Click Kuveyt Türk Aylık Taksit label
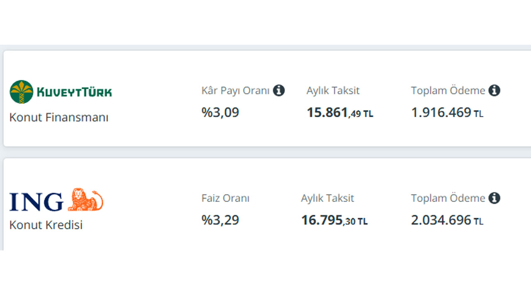This screenshot has width=531, height=298. tap(333, 91)
